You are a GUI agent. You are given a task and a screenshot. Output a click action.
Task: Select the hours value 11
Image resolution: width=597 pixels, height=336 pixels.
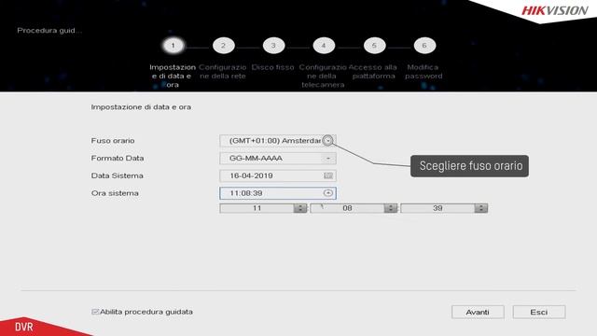point(257,208)
